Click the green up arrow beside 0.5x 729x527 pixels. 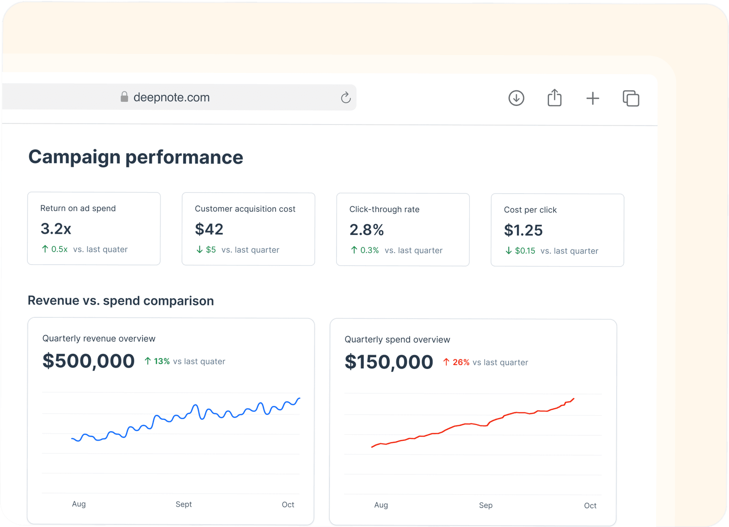click(45, 249)
